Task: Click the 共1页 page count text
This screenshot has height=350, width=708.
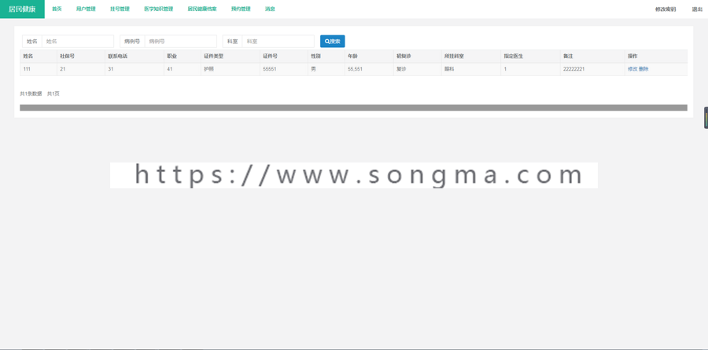Action: [x=53, y=93]
